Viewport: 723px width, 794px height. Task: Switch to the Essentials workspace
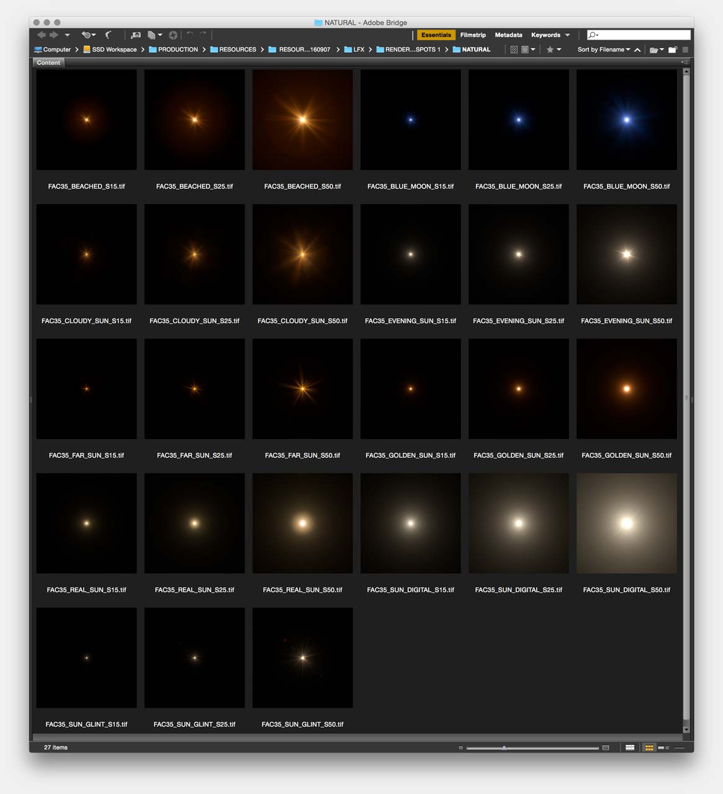(x=436, y=35)
